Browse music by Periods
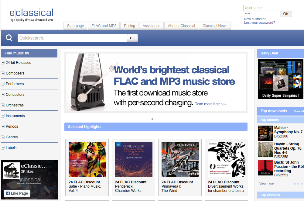This screenshot has width=304, height=201. pos(12,126)
